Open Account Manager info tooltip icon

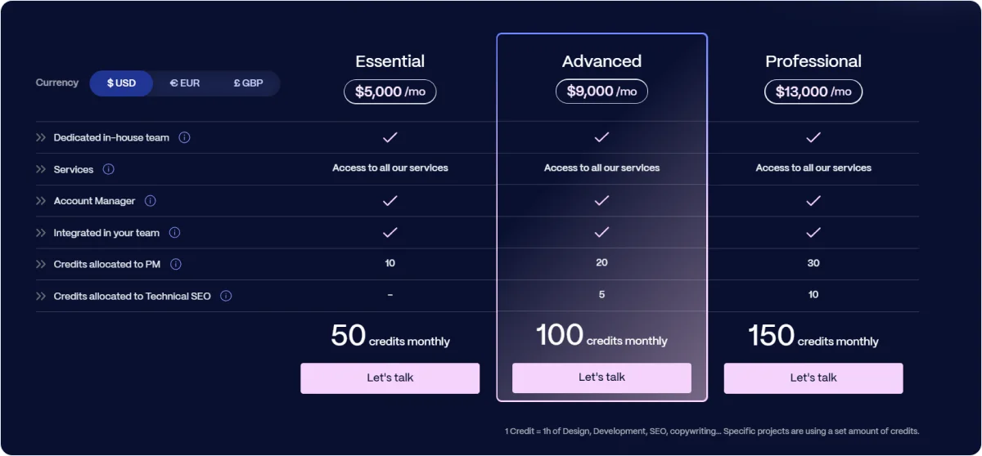click(x=150, y=201)
